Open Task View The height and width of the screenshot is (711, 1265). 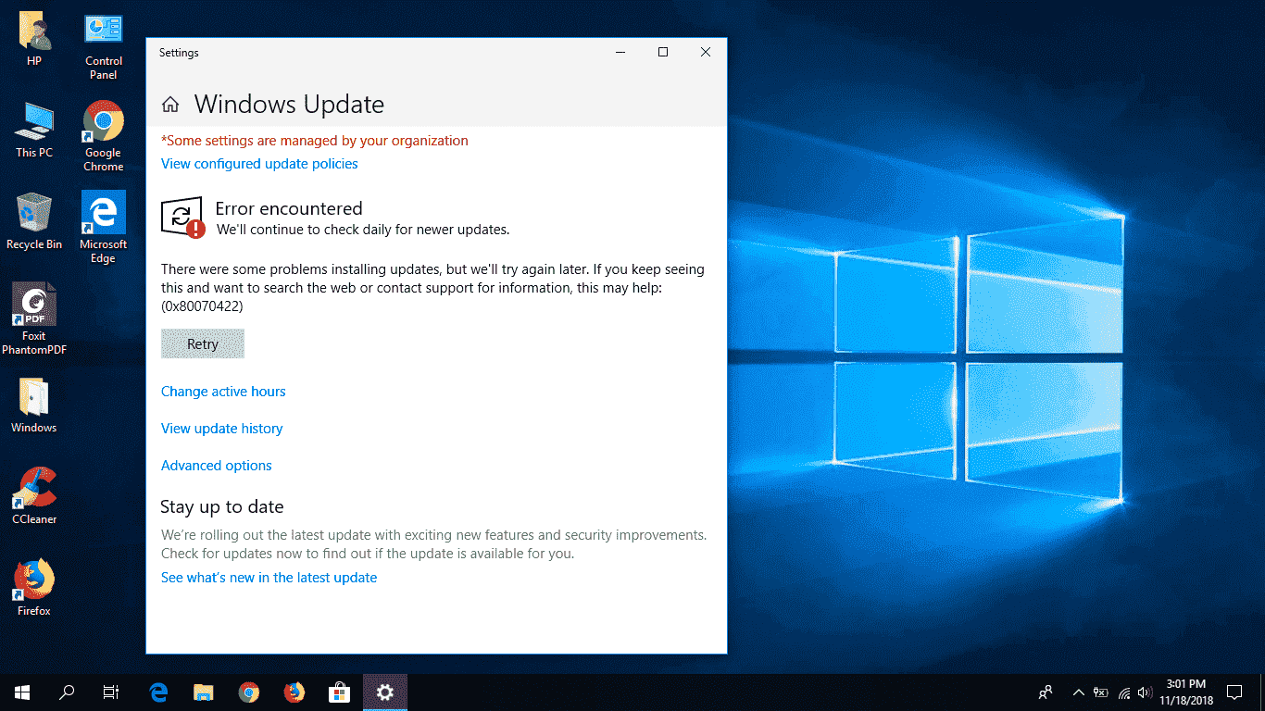coord(111,692)
